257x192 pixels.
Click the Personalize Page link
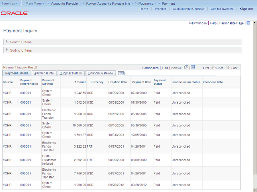point(231,23)
